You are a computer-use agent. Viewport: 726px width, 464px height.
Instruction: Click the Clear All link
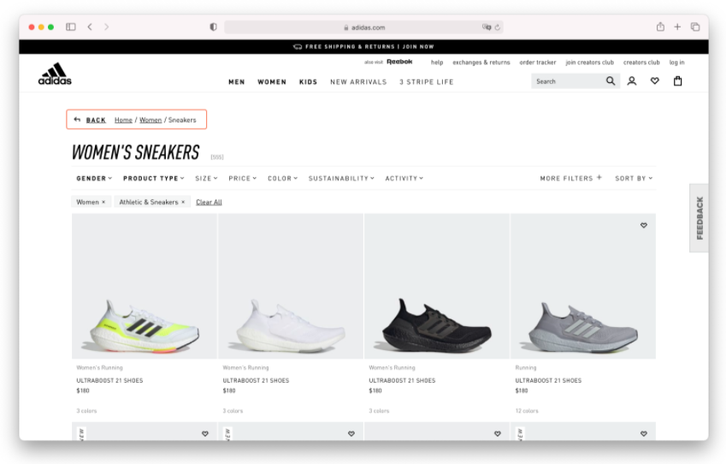209,202
